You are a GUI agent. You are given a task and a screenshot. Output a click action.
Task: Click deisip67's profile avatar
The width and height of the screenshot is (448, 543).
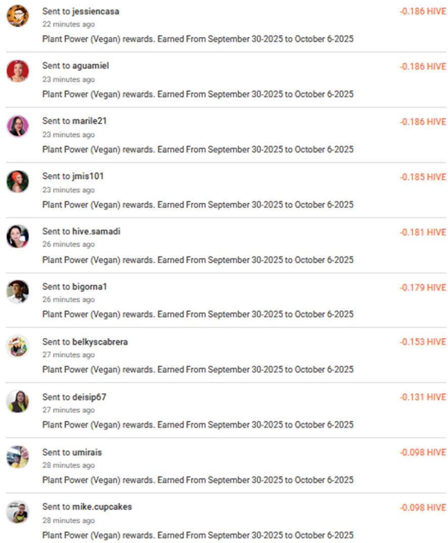(x=17, y=402)
